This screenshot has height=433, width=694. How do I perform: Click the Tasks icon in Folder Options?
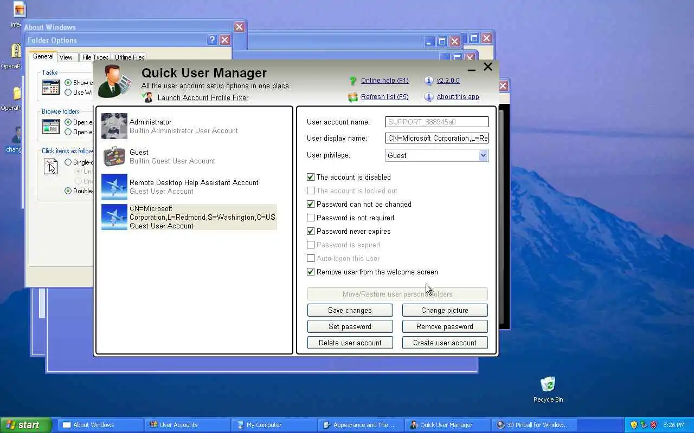(x=51, y=87)
